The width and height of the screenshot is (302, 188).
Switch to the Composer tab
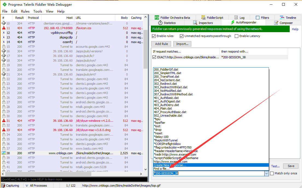click(283, 23)
